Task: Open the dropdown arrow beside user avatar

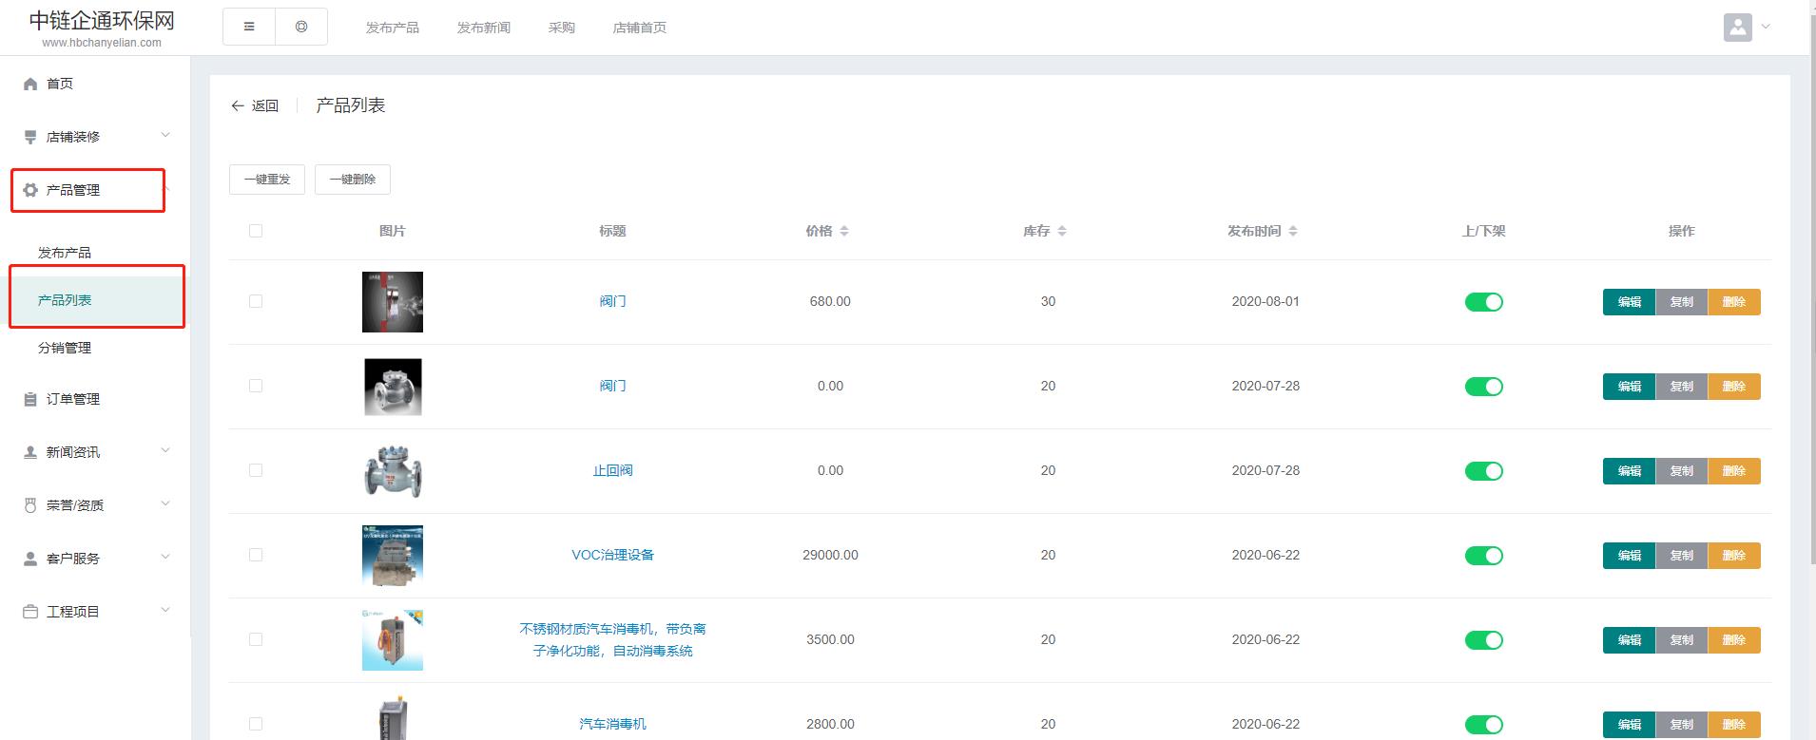Action: 1766,27
